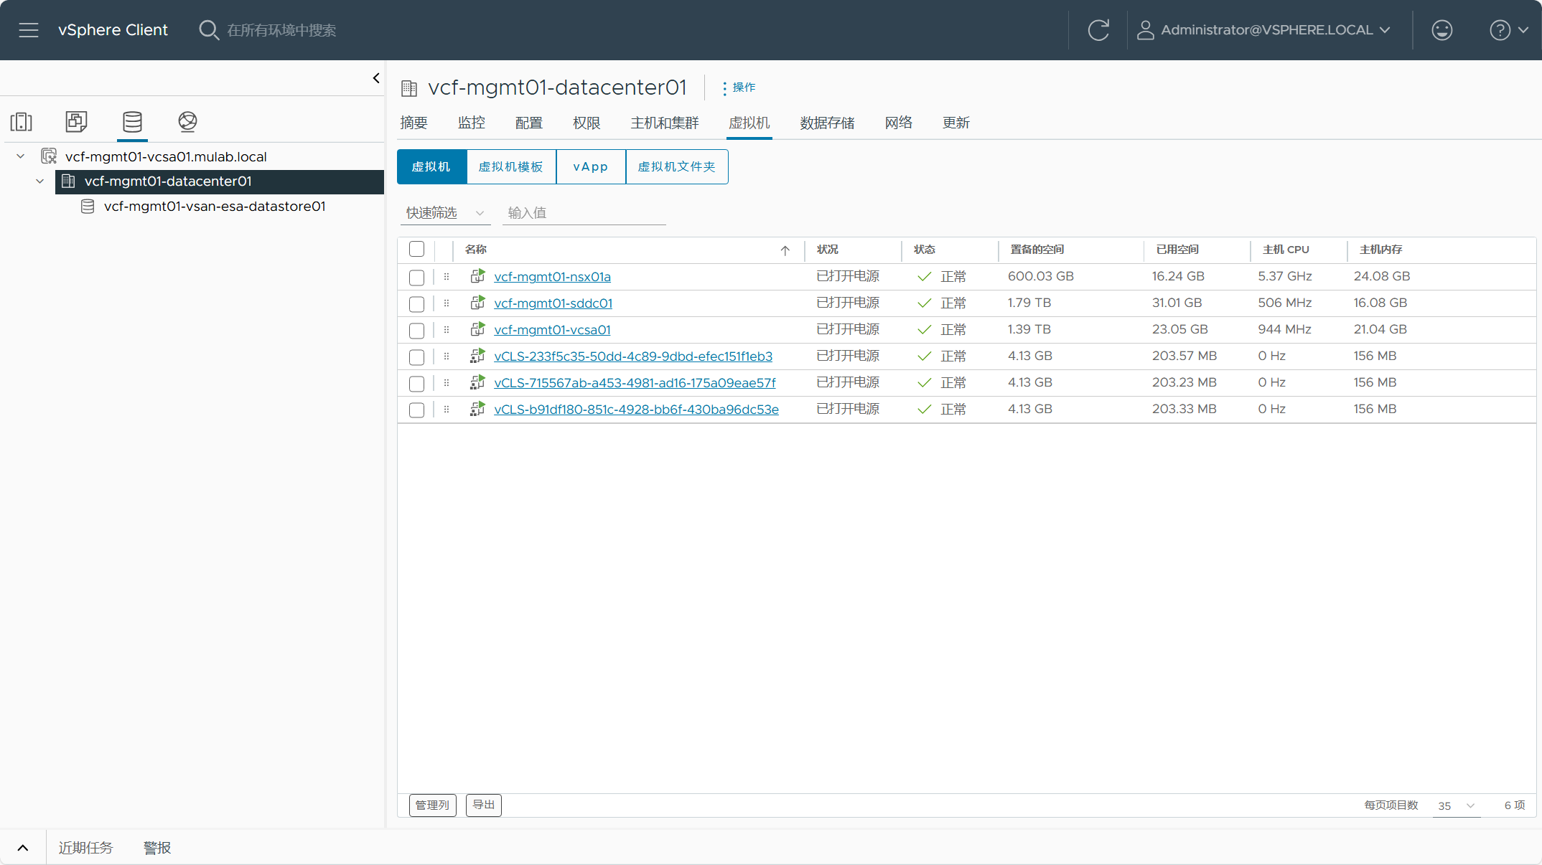Toggle the select-all header checkbox
The image size is (1542, 865).
point(416,249)
